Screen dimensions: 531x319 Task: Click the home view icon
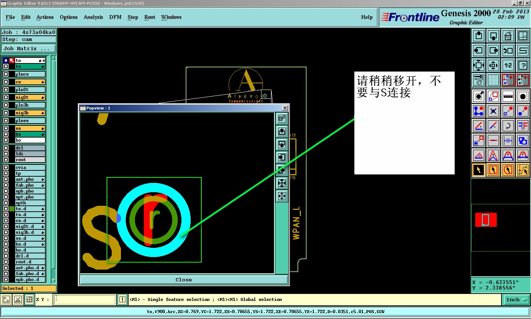click(x=508, y=36)
